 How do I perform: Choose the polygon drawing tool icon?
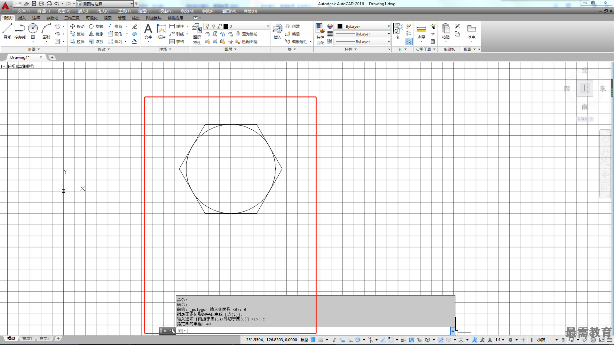pyautogui.click(x=58, y=26)
